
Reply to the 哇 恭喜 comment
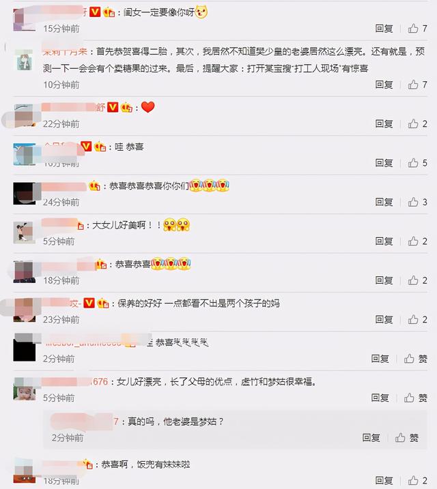point(384,163)
